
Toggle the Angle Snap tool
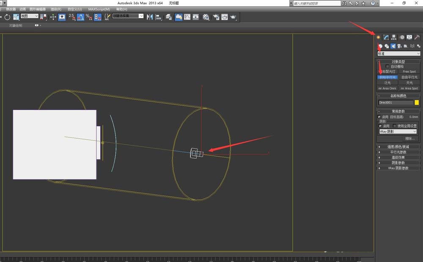(80, 17)
